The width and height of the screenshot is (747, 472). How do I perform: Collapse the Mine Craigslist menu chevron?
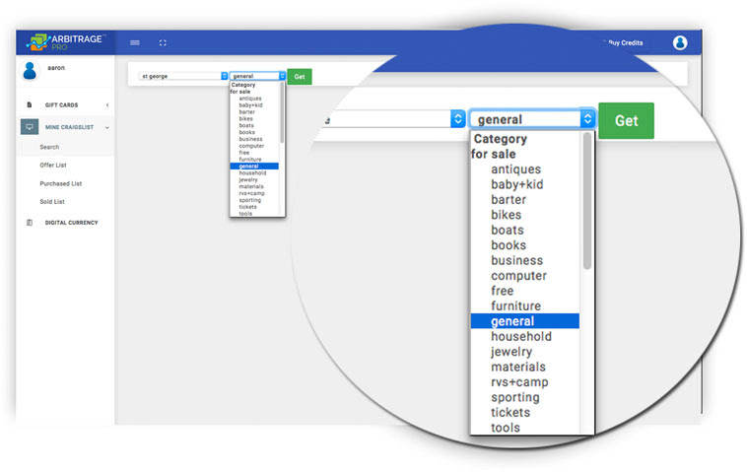click(x=107, y=128)
